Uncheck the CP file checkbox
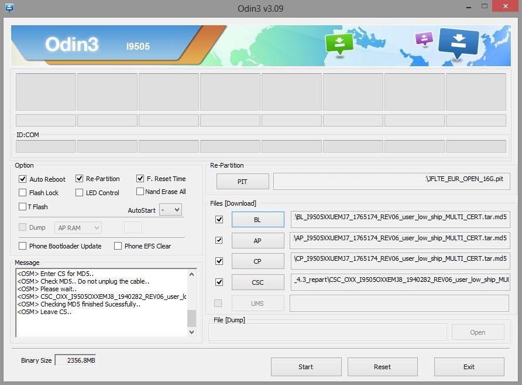This screenshot has height=385, width=522. pos(219,261)
